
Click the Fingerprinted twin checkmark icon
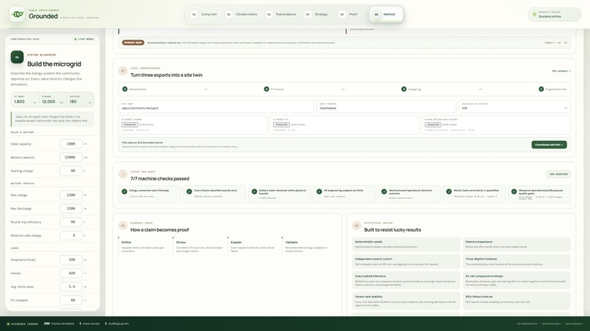(x=541, y=89)
